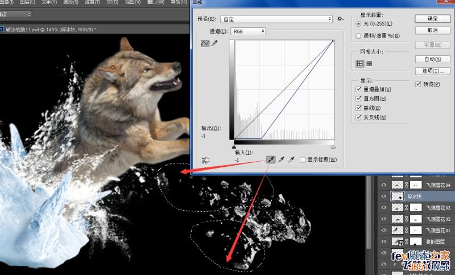Select the 飞溅雪花04 layer mask thumbnail
Viewport: 455px width, 275px height.
(x=416, y=184)
